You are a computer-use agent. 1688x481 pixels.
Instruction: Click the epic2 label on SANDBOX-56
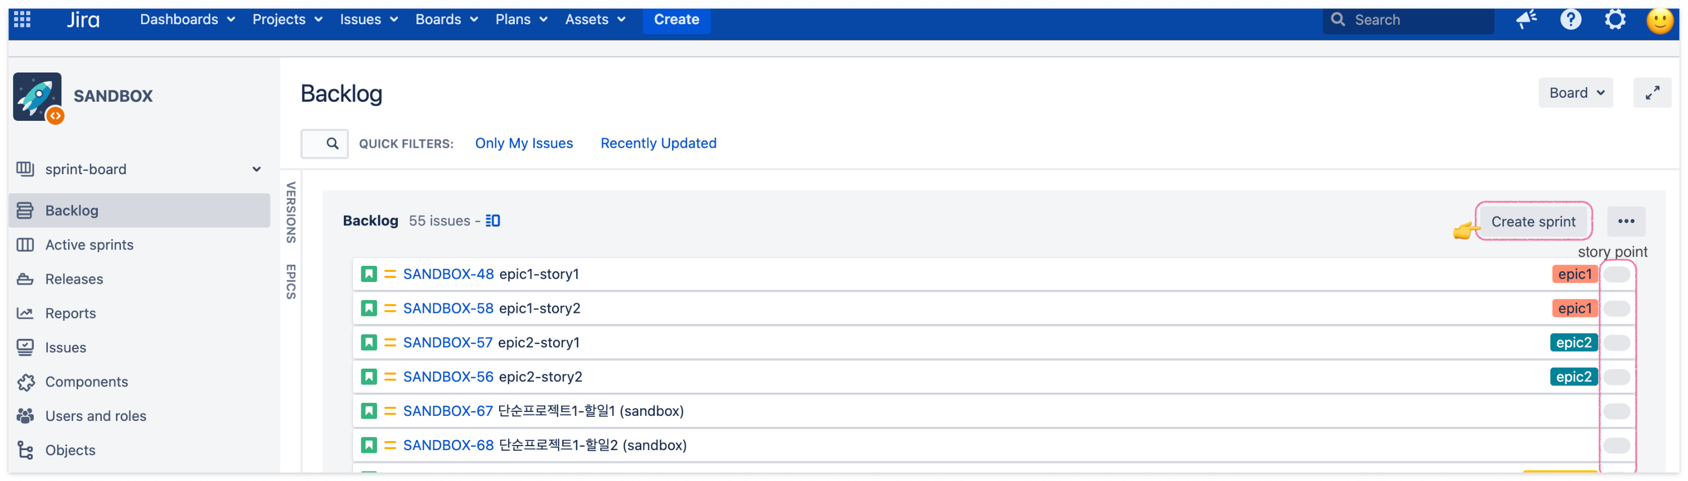point(1573,377)
